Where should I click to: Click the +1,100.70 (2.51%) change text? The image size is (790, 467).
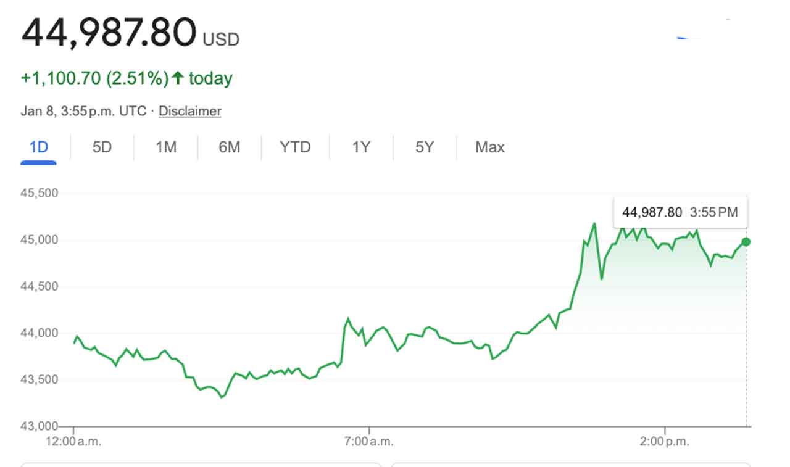tap(94, 78)
